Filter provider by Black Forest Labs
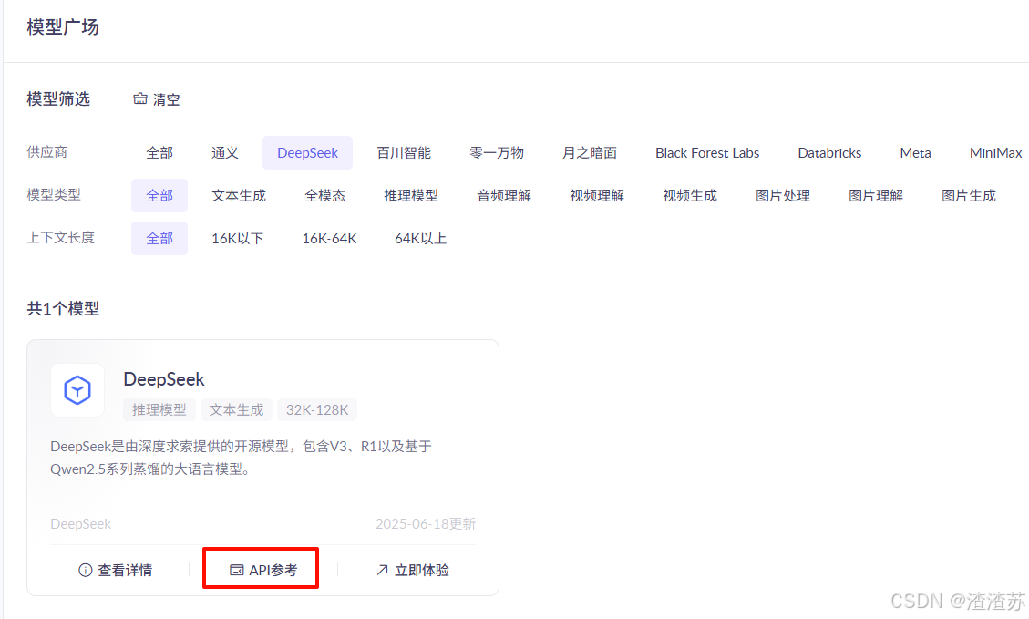 (707, 153)
